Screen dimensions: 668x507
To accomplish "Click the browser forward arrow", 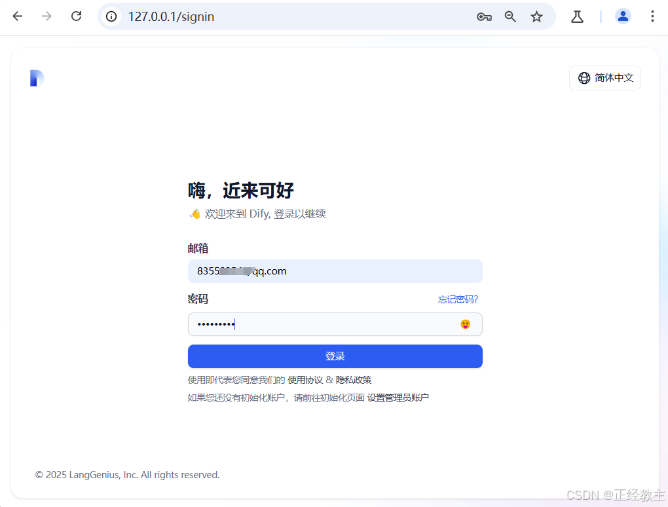I will (x=46, y=16).
